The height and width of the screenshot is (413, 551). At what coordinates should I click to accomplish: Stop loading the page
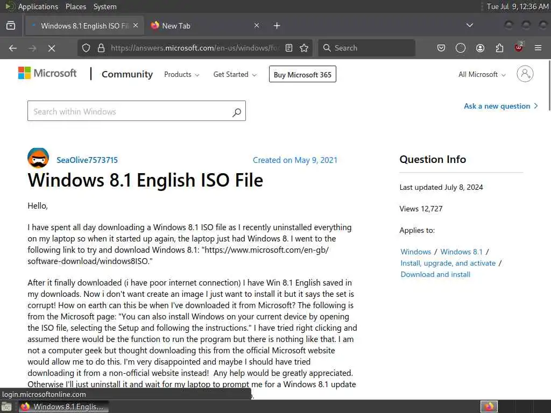pyautogui.click(x=51, y=48)
